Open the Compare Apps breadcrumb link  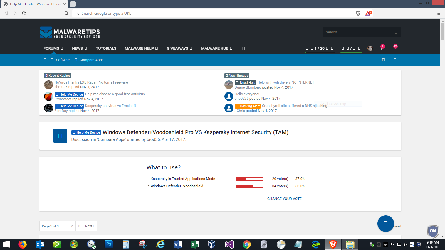[x=92, y=60]
